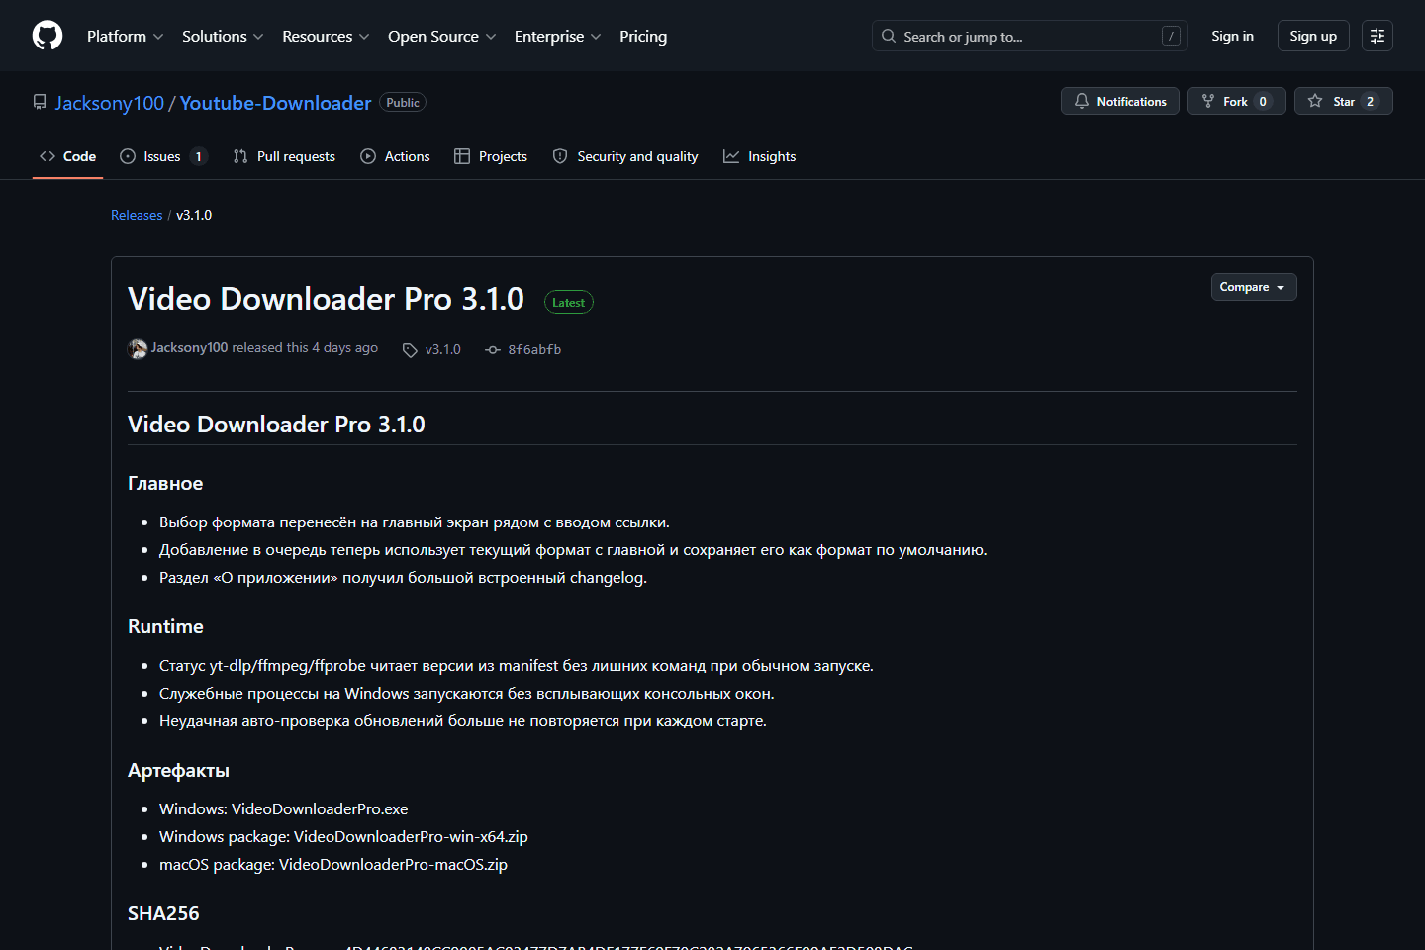
Task: Expand the Solutions menu
Action: coord(223,36)
